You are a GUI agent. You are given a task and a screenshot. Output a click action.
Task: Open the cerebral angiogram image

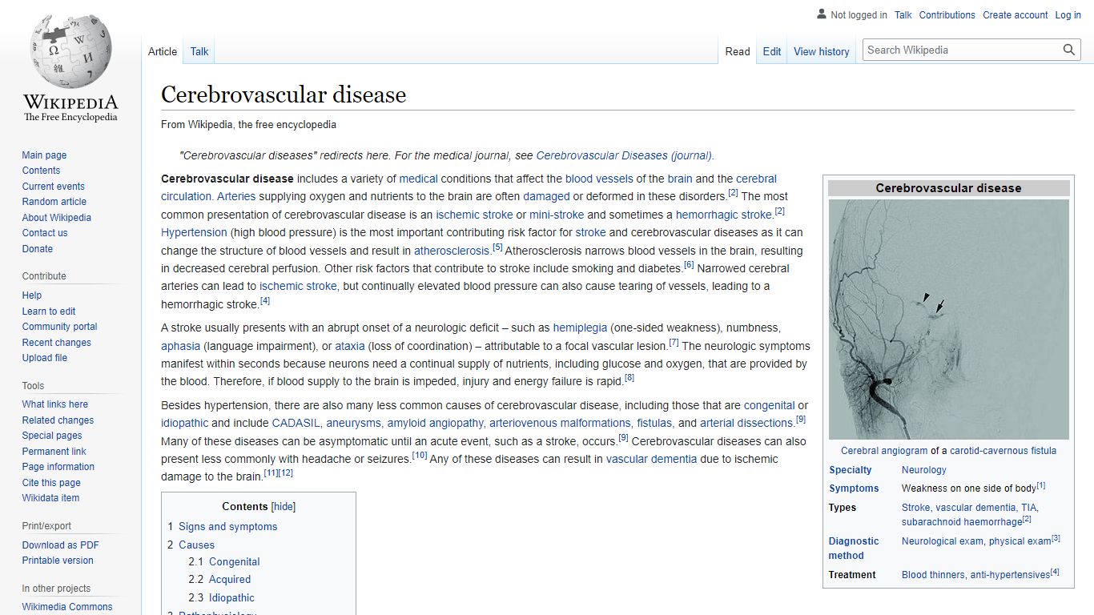(948, 320)
